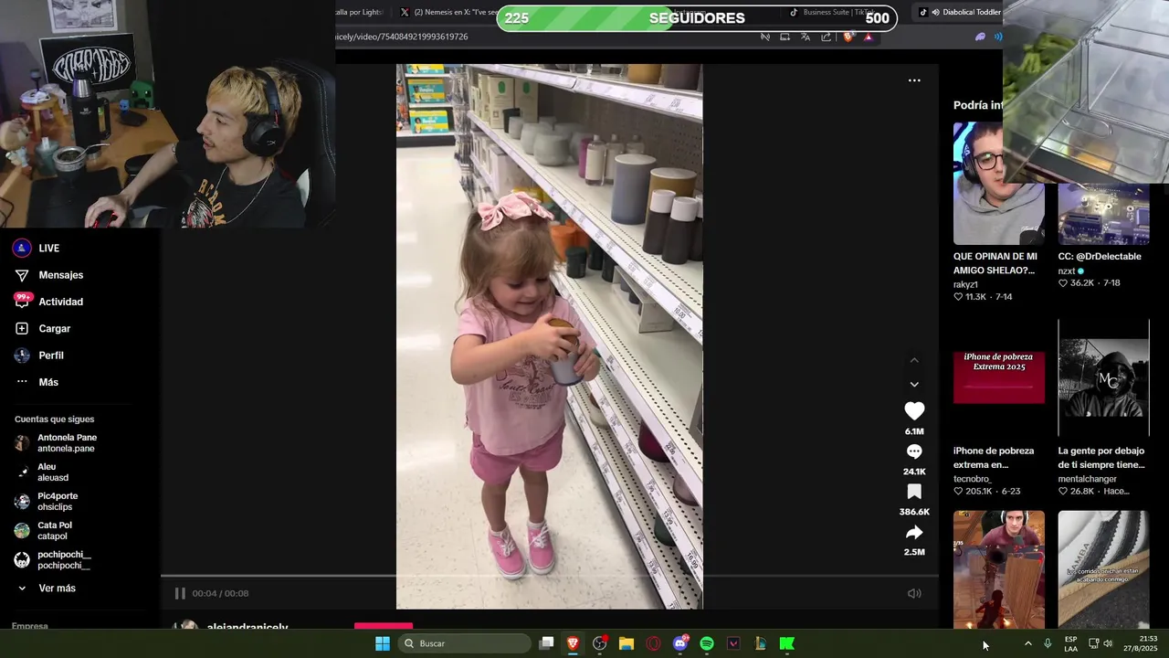Screen dimensions: 1169x658
Task: Open Brave Shields lion icon
Action: 848,37
